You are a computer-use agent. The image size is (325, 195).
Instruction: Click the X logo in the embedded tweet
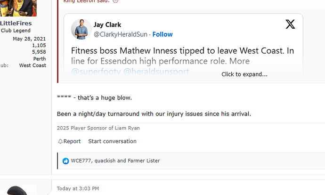tap(290, 24)
